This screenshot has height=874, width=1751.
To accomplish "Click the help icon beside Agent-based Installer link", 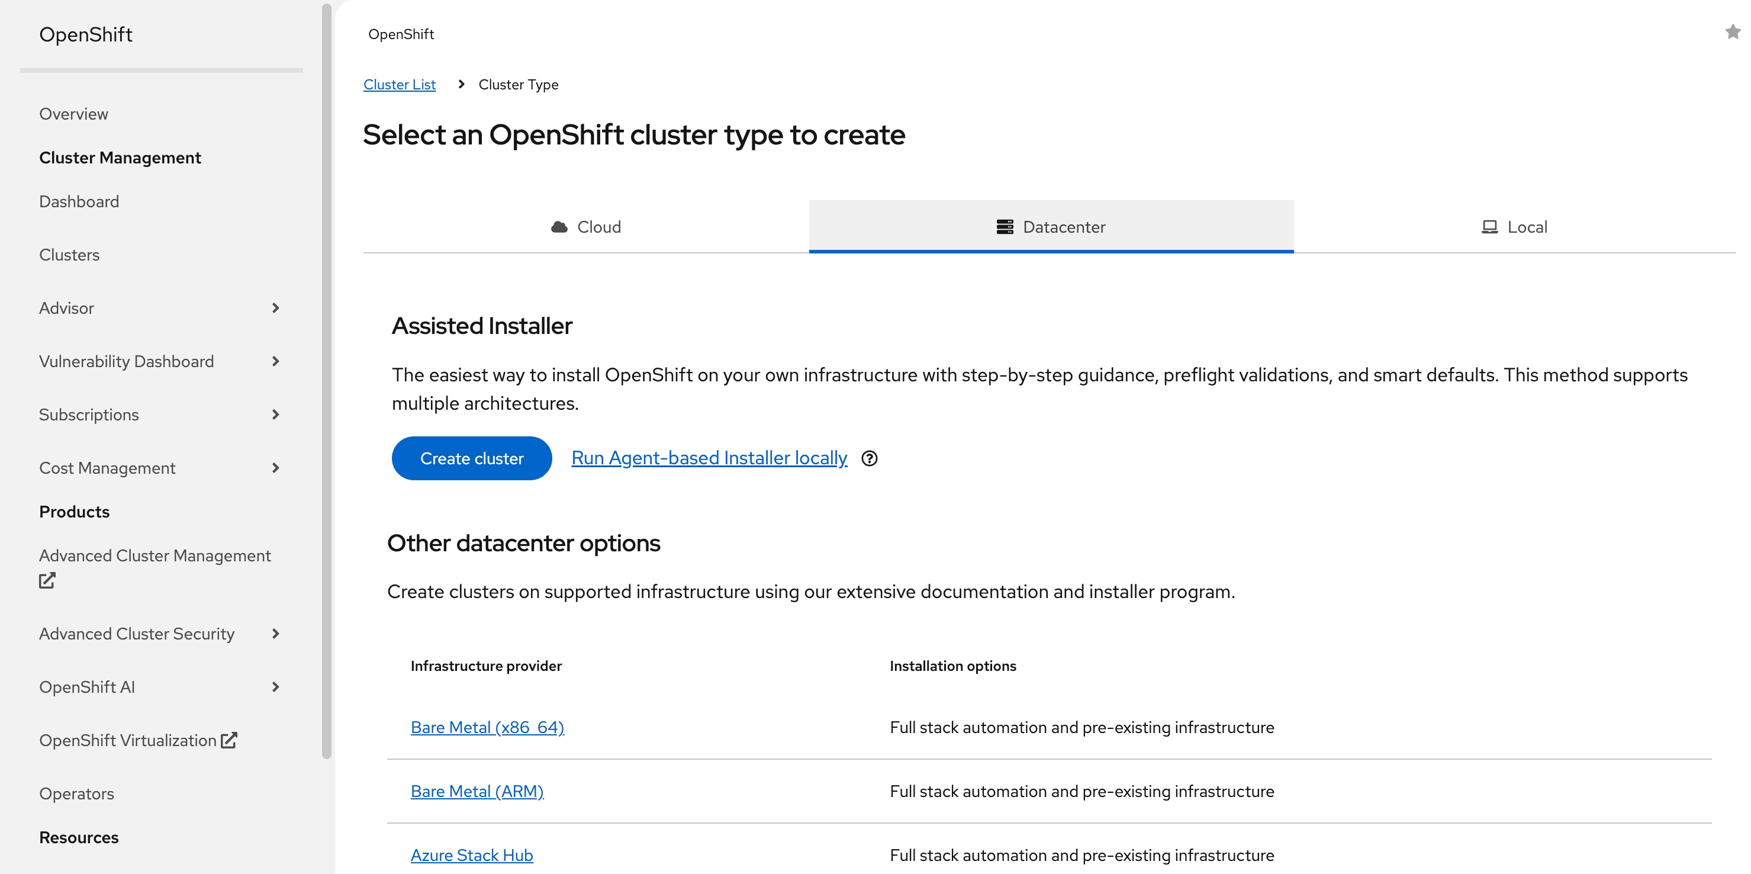I will (x=870, y=458).
